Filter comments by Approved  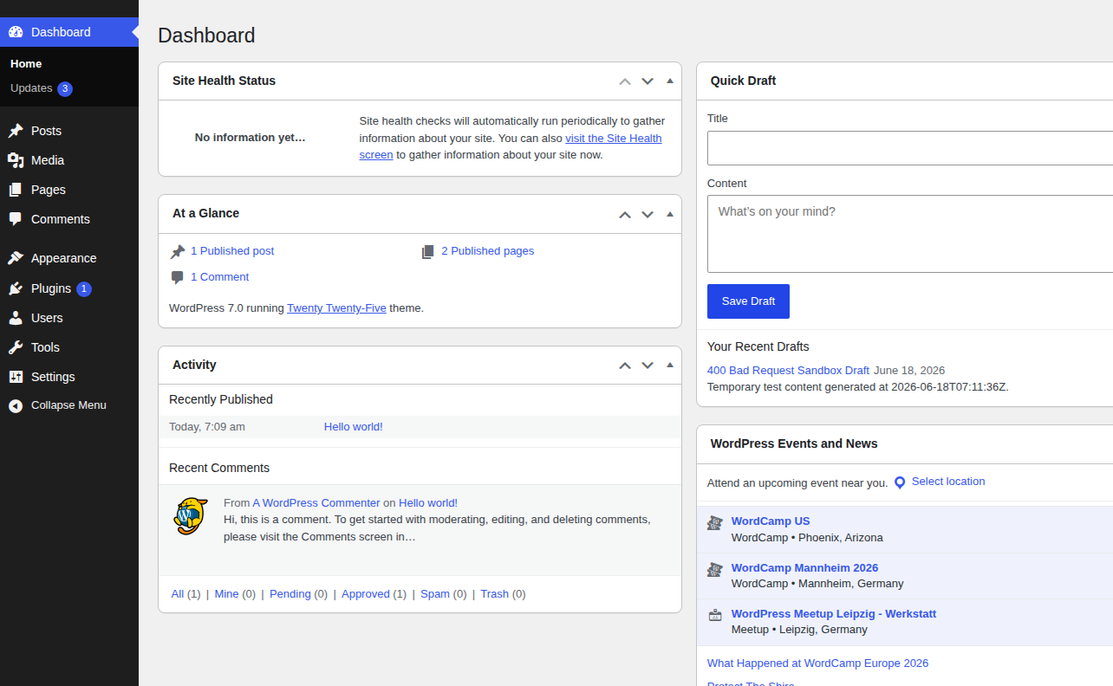(366, 594)
